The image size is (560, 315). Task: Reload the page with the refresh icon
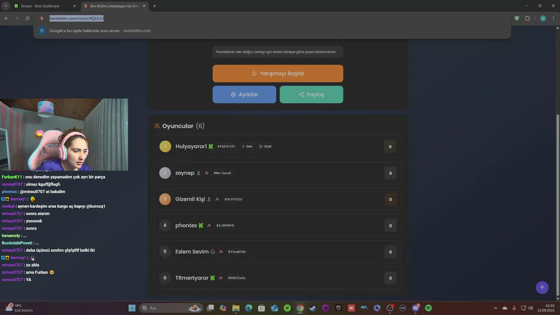point(27,18)
